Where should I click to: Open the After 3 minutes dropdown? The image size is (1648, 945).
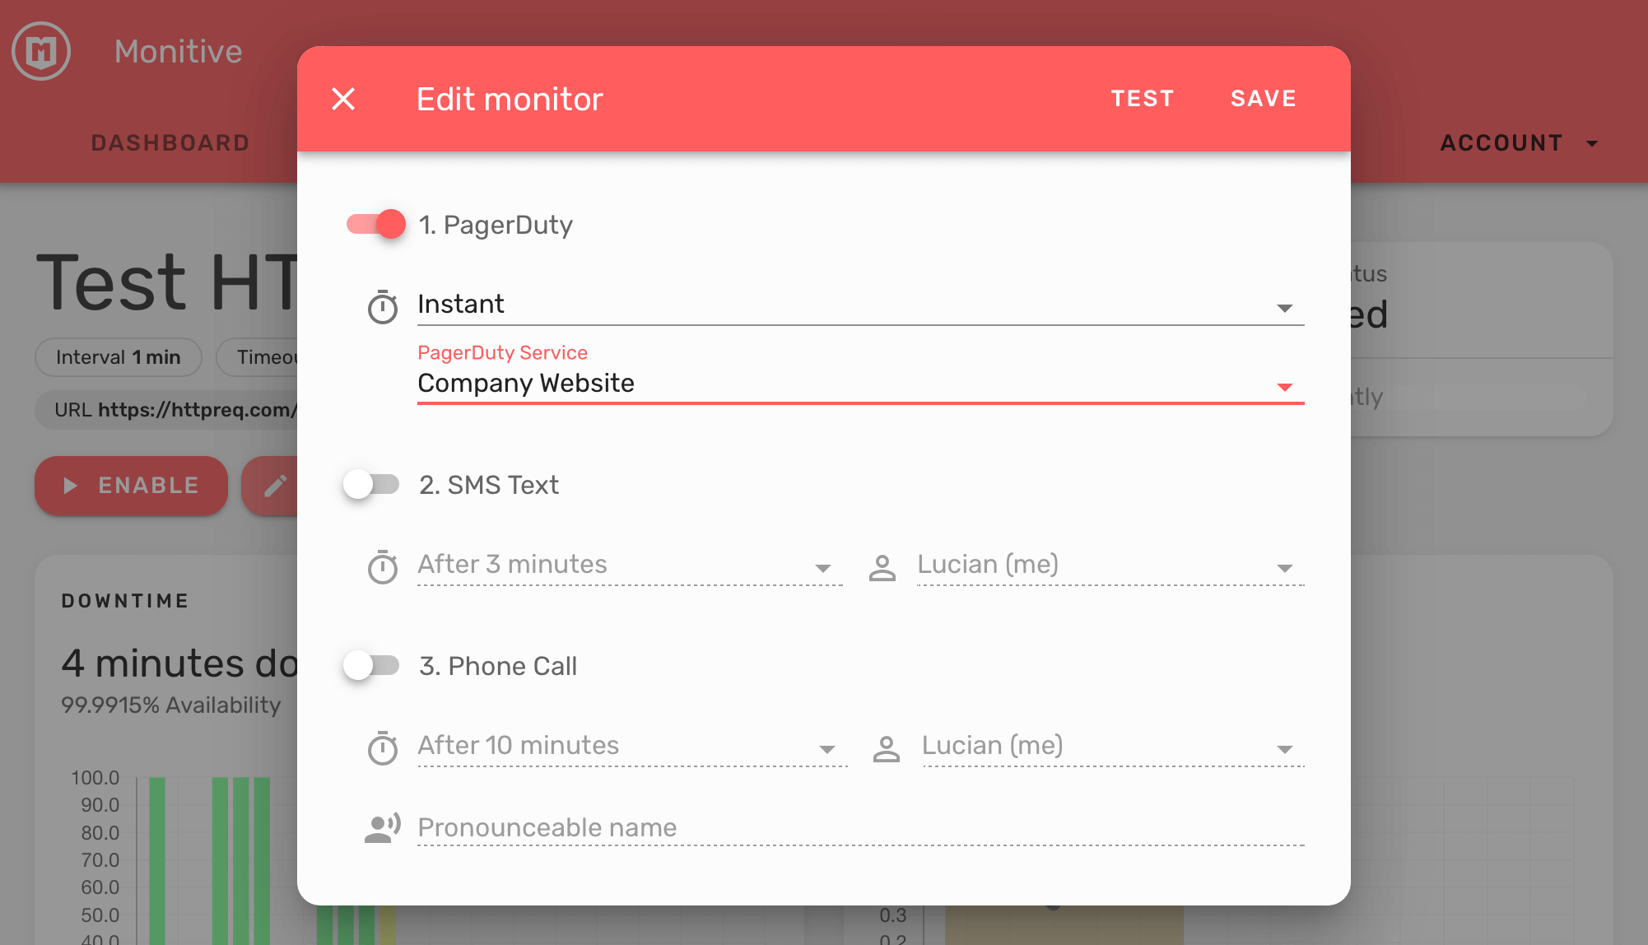(629, 565)
